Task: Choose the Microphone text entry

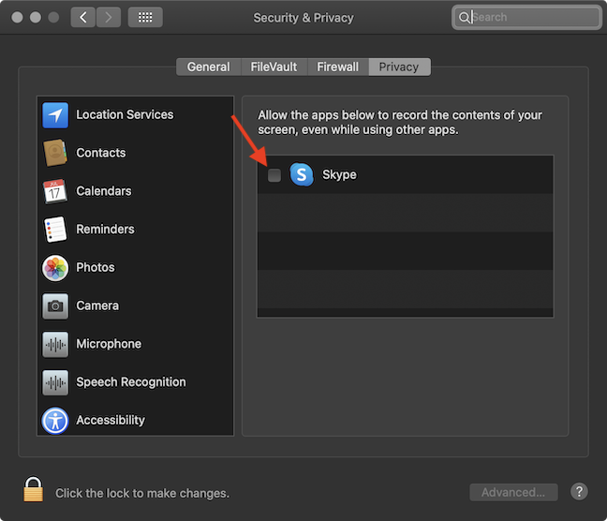Action: (109, 344)
